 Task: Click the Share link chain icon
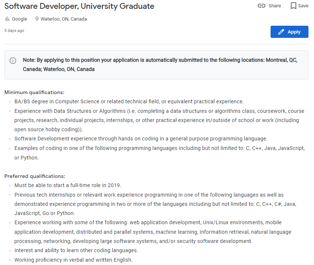click(261, 6)
